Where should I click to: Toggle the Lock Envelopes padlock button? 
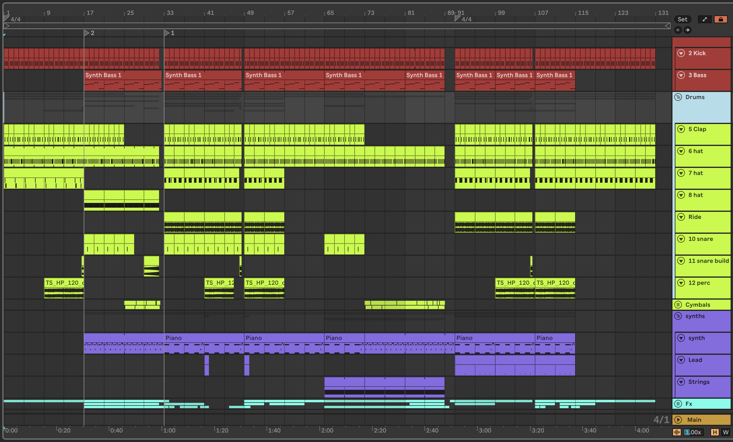click(721, 19)
